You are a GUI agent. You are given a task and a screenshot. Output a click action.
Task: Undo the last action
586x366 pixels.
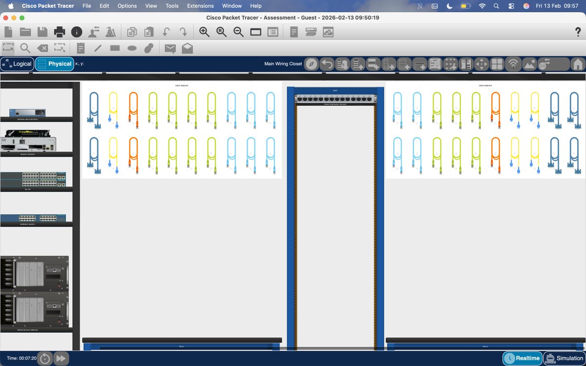coord(166,32)
